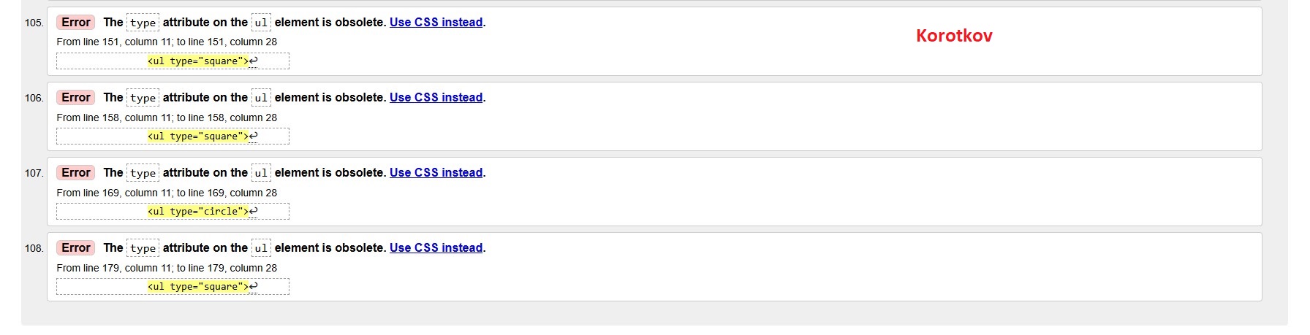Click the "From line 179, column 11" location text

(x=167, y=268)
